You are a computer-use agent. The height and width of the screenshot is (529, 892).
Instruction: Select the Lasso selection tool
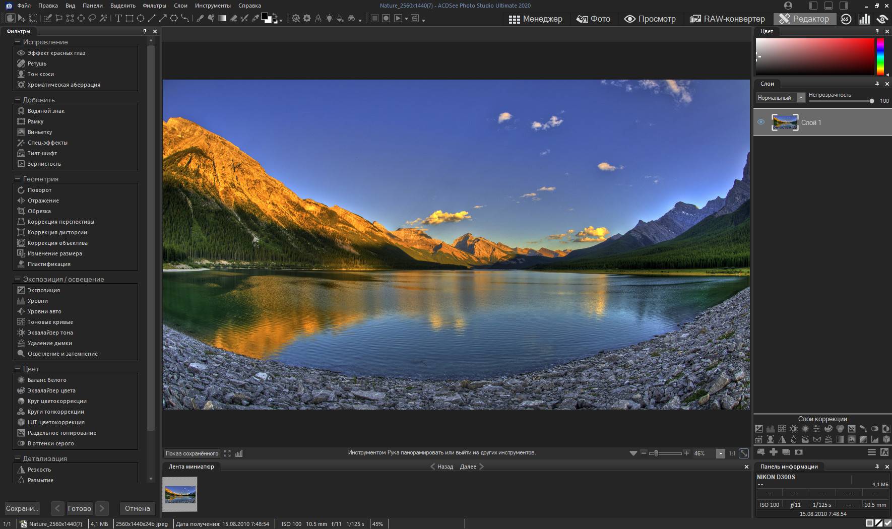[92, 18]
